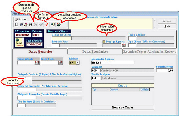
Task: Click the Tarifa a Aplicar label
Action: 137,35
